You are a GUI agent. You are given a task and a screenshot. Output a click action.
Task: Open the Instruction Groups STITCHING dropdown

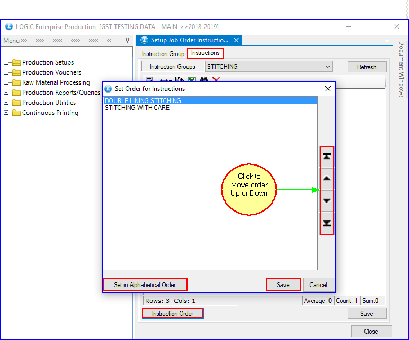[x=328, y=67]
